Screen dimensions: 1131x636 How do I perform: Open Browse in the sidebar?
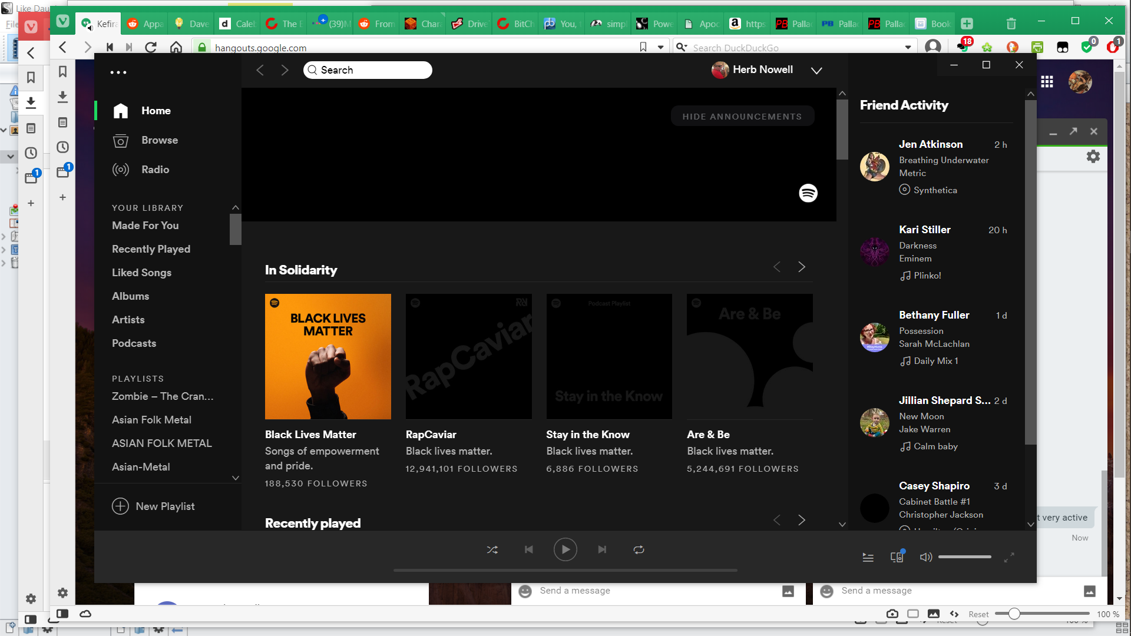tap(159, 140)
